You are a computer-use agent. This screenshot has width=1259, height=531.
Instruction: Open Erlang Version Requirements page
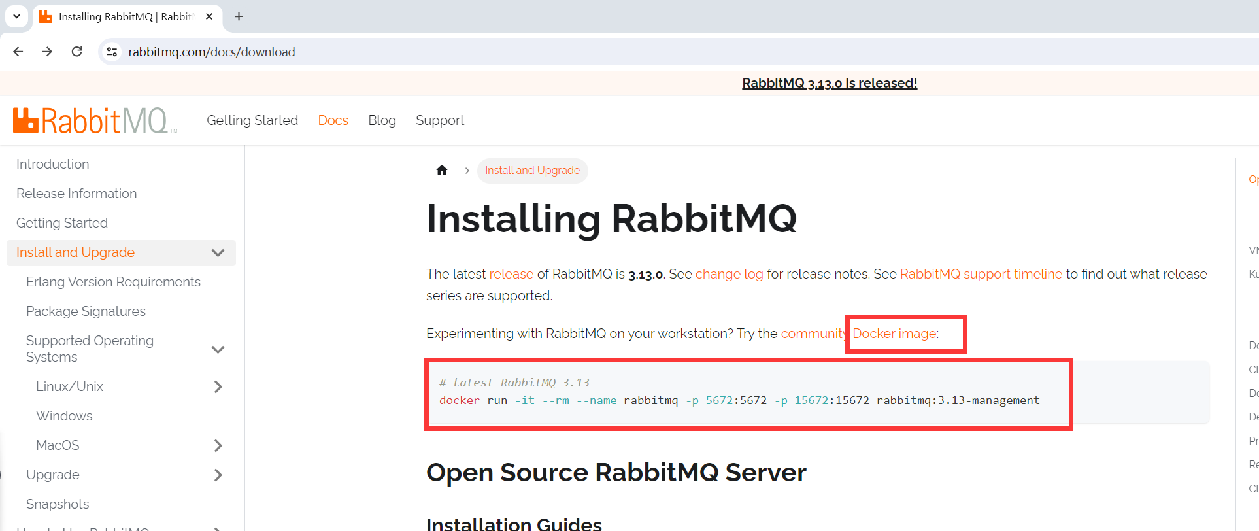coord(113,282)
